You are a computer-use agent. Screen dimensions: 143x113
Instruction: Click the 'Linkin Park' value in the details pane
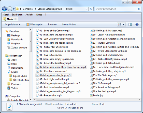click(71, 104)
